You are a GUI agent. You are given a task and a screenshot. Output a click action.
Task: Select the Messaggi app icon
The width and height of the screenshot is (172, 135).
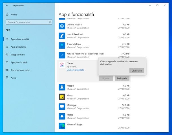click(x=62, y=107)
